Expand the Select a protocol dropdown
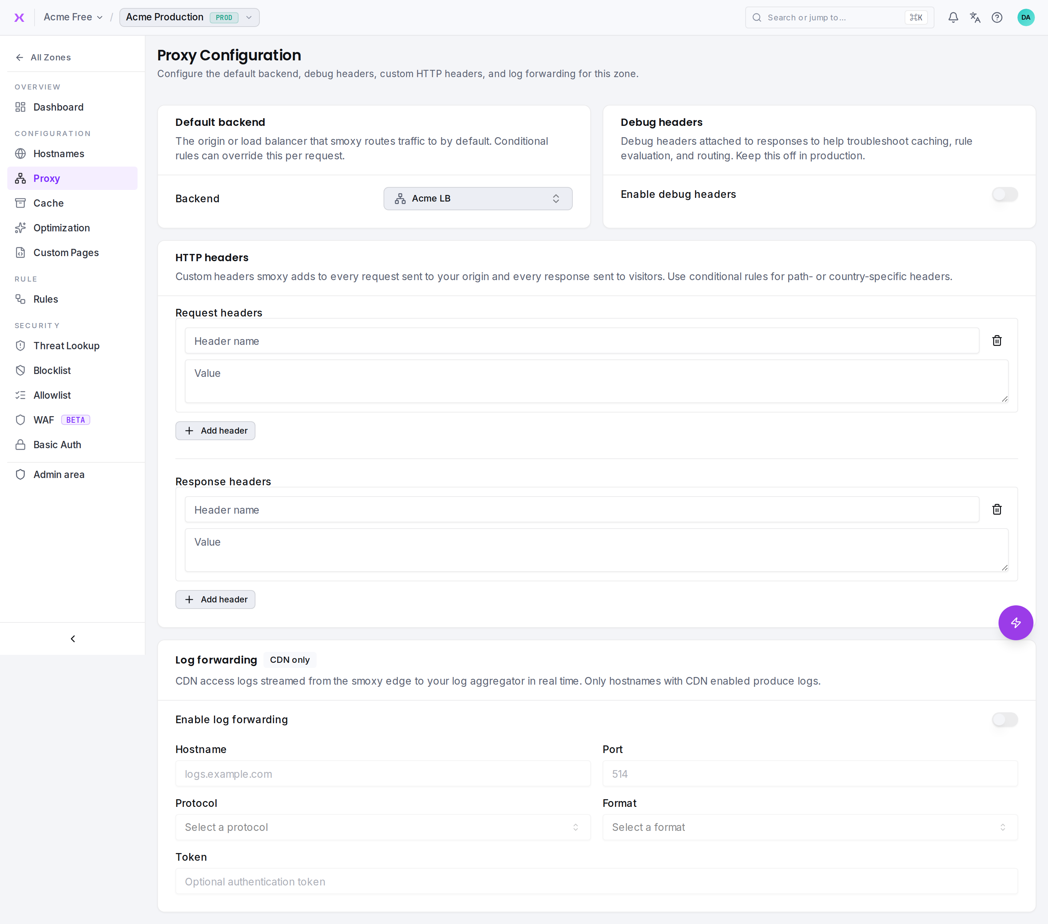The width and height of the screenshot is (1048, 924). (x=382, y=827)
